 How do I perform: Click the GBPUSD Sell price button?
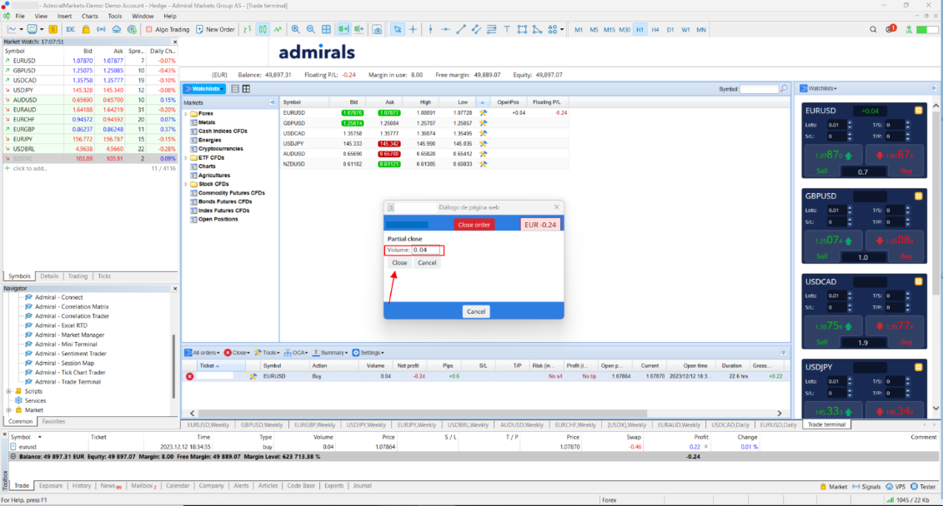tap(833, 241)
